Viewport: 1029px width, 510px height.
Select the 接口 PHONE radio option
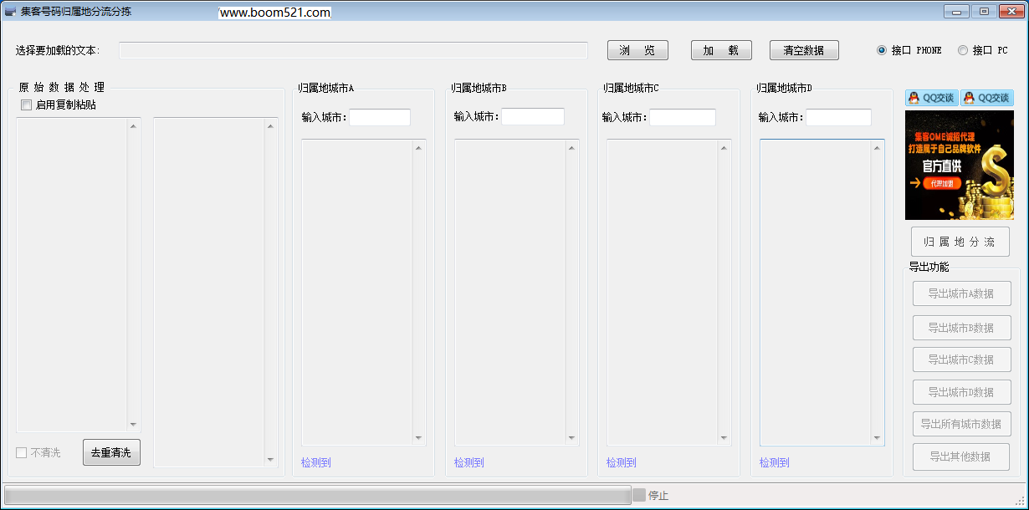(x=909, y=50)
